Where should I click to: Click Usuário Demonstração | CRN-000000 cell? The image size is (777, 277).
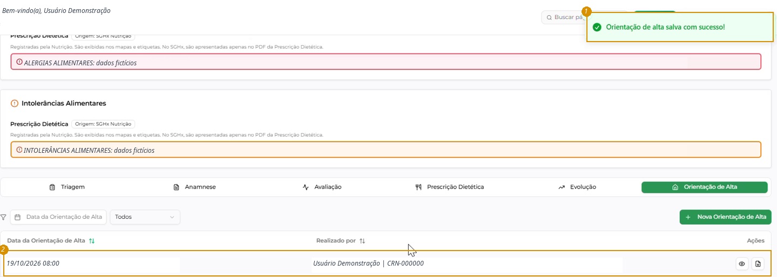tap(368, 264)
